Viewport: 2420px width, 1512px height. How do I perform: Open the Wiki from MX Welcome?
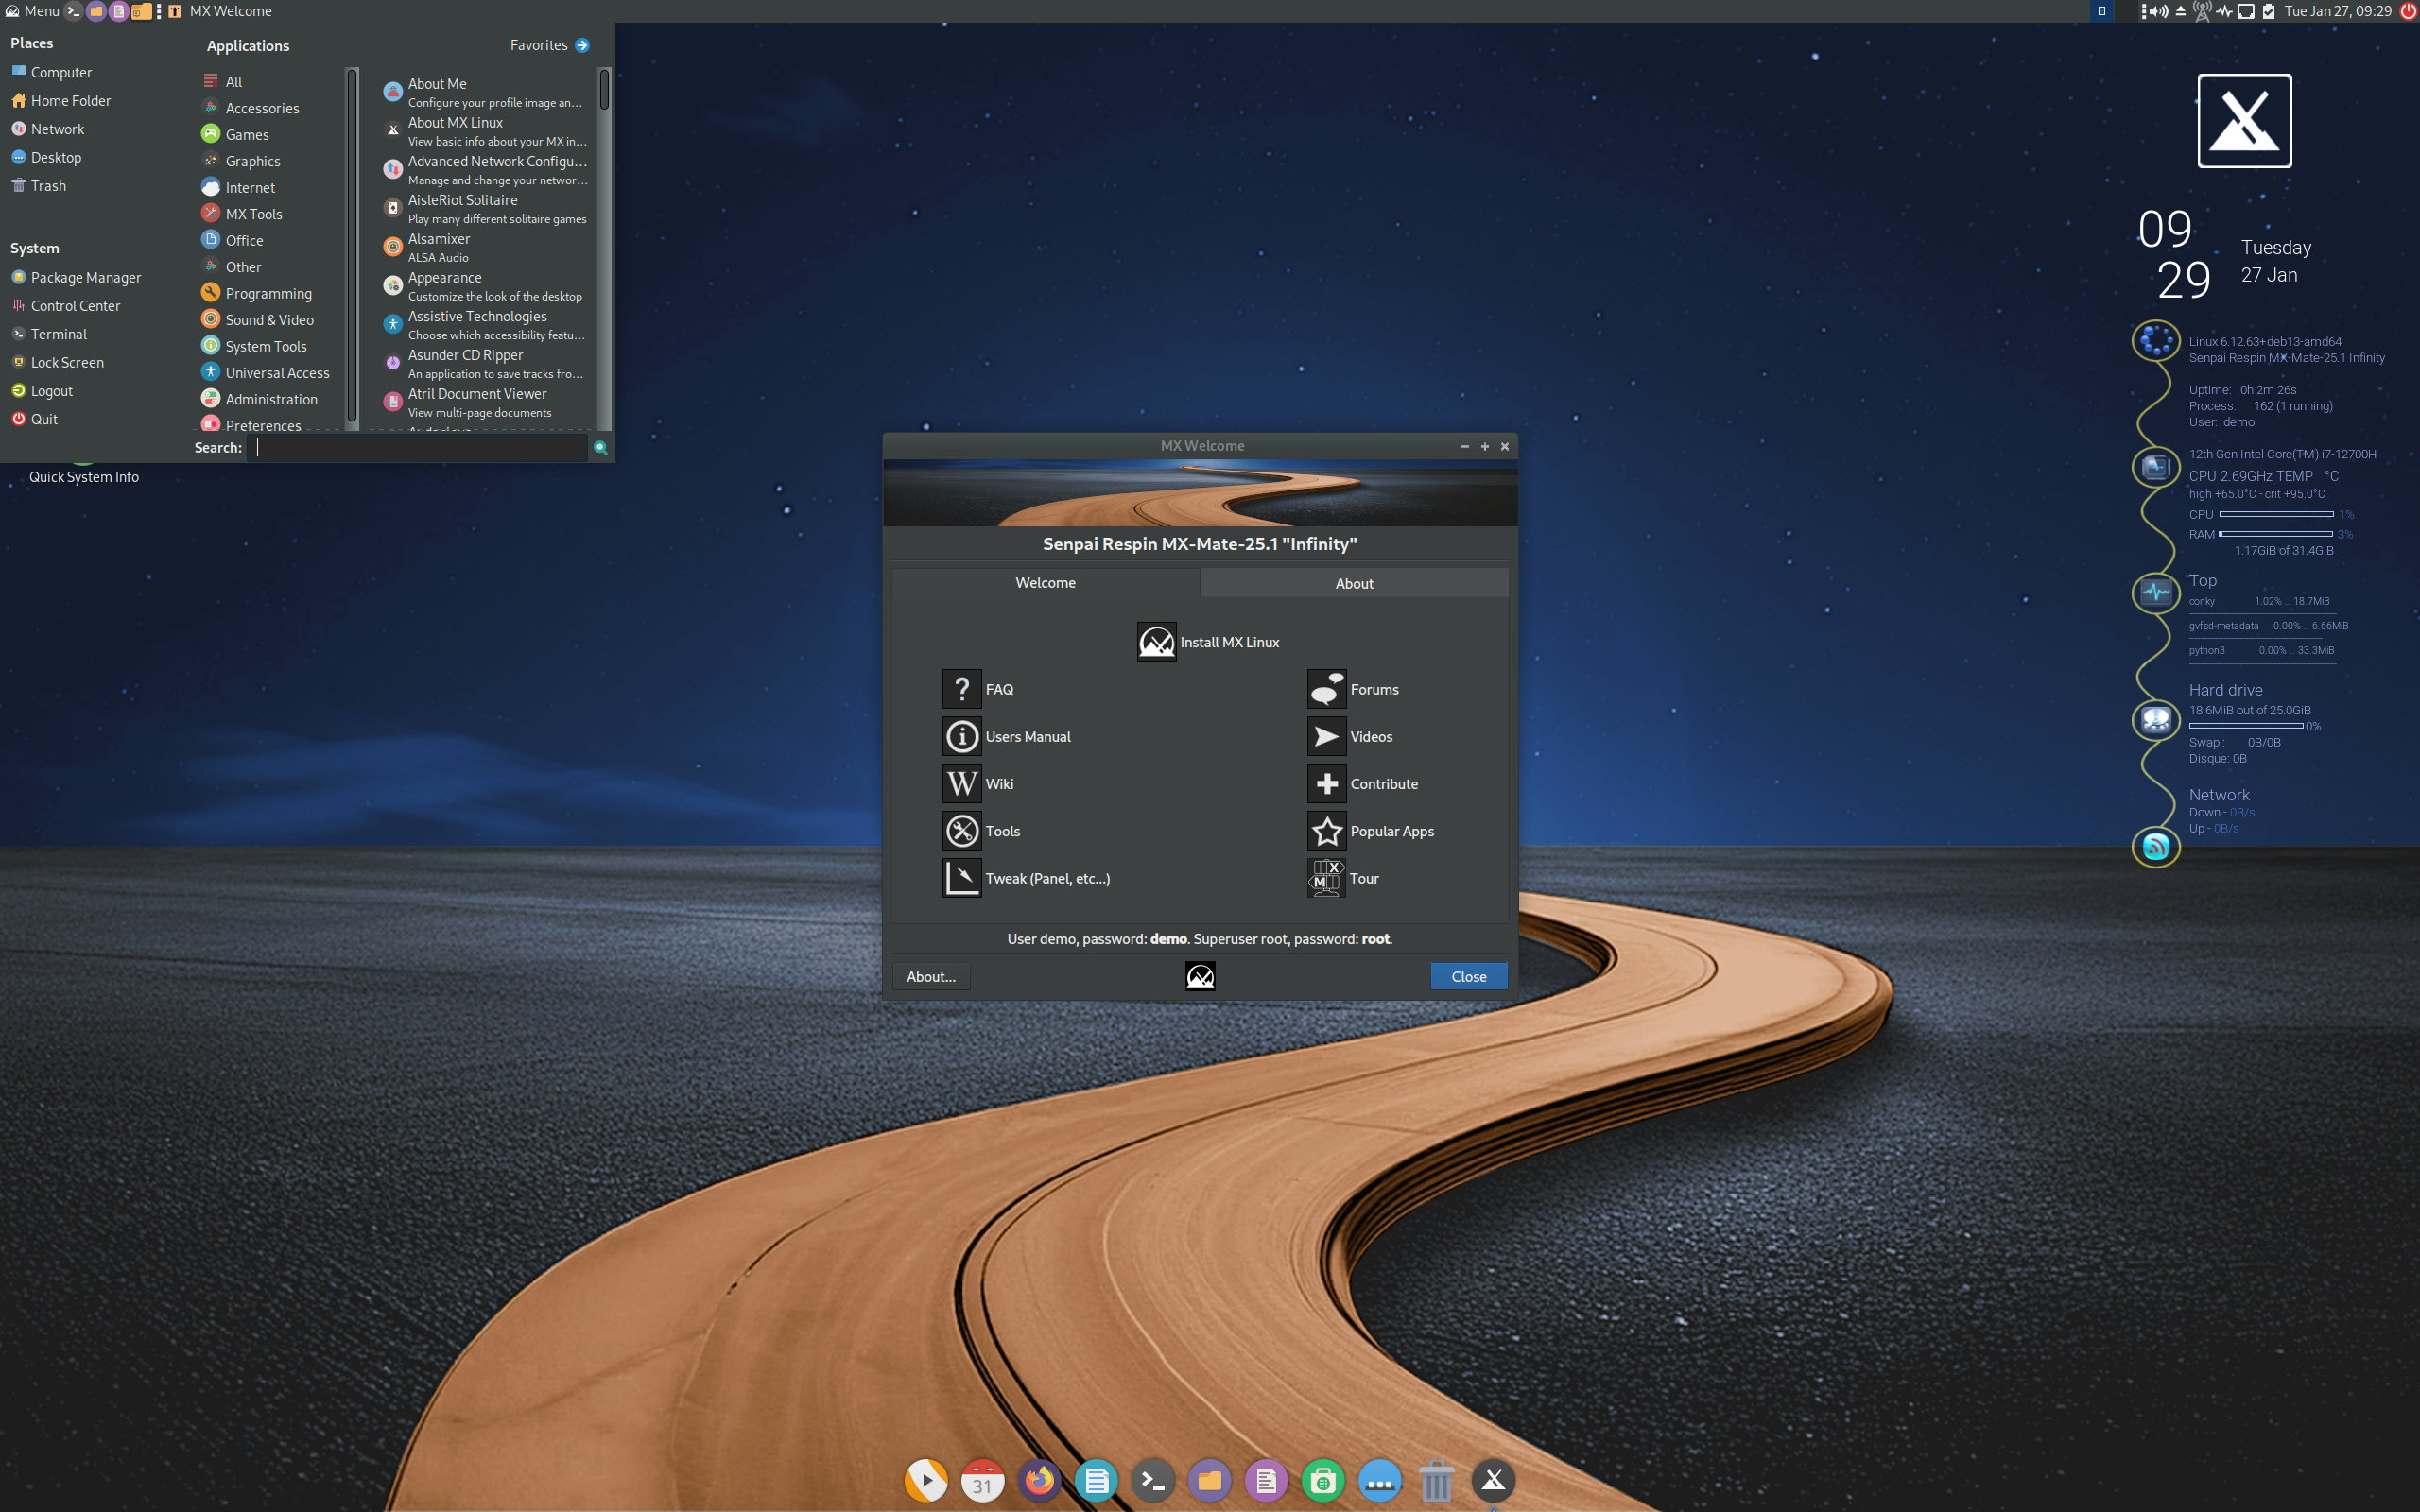click(978, 784)
